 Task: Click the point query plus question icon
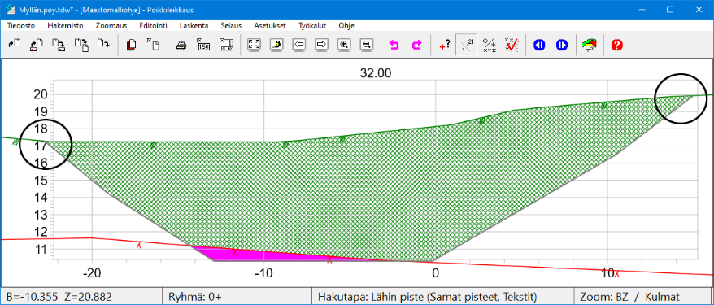[x=445, y=45]
